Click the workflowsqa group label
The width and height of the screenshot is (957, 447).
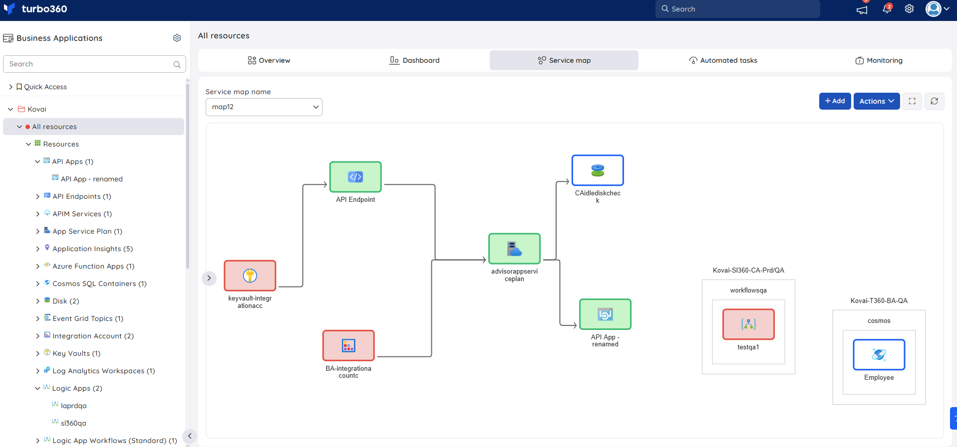tap(748, 291)
